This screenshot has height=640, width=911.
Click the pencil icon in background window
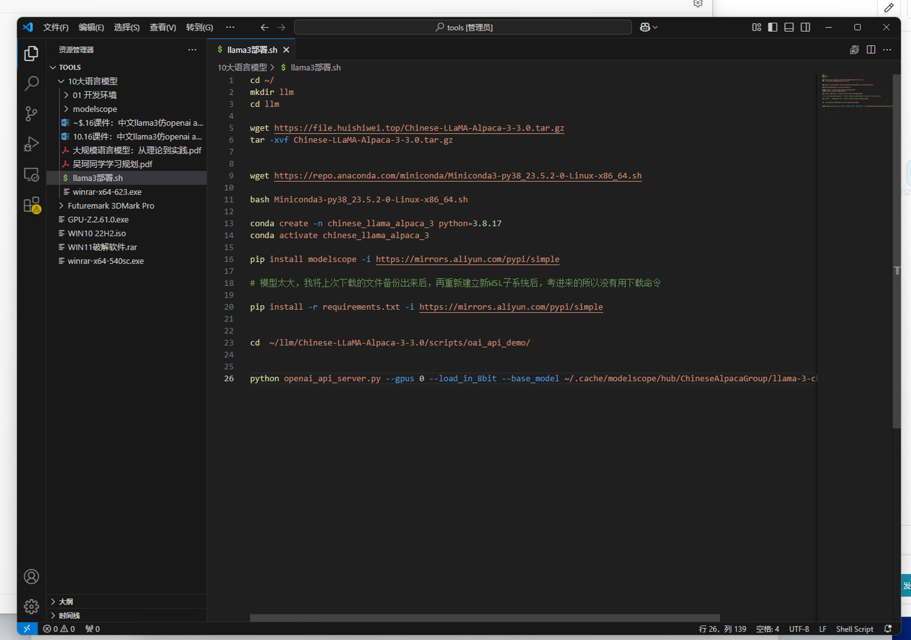[889, 8]
